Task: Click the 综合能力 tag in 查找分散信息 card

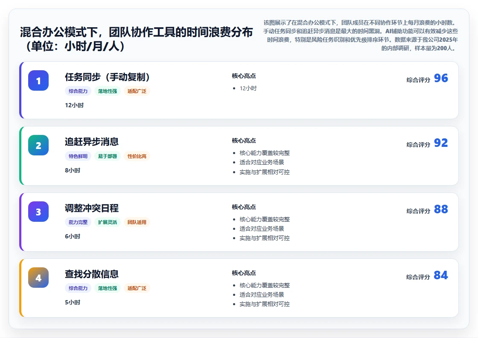Action: 78,288
